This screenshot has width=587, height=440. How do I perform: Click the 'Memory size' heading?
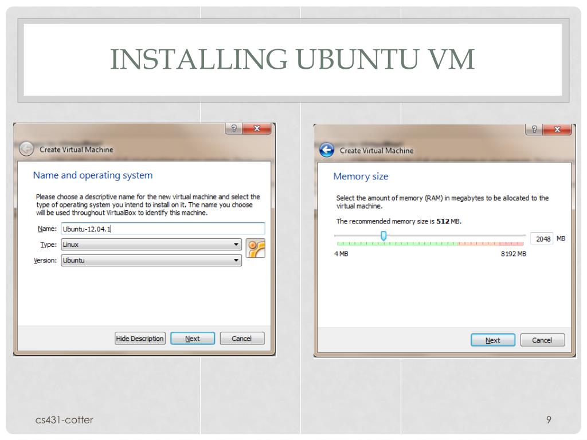(x=361, y=176)
